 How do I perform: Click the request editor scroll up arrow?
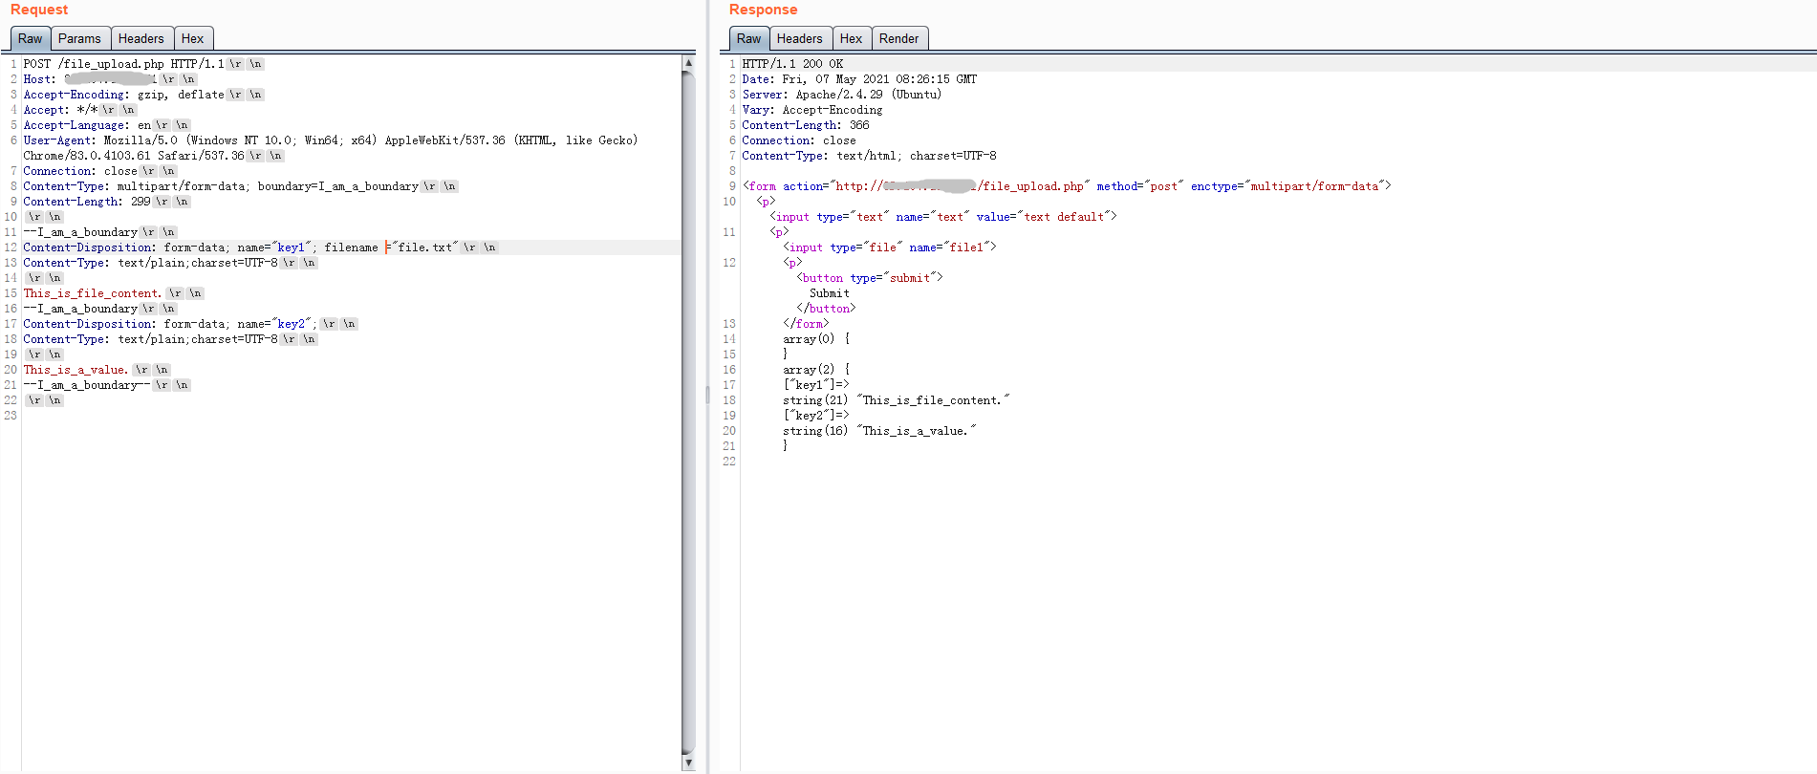[688, 63]
